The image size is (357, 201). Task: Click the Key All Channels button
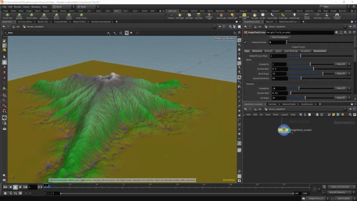(x=338, y=192)
